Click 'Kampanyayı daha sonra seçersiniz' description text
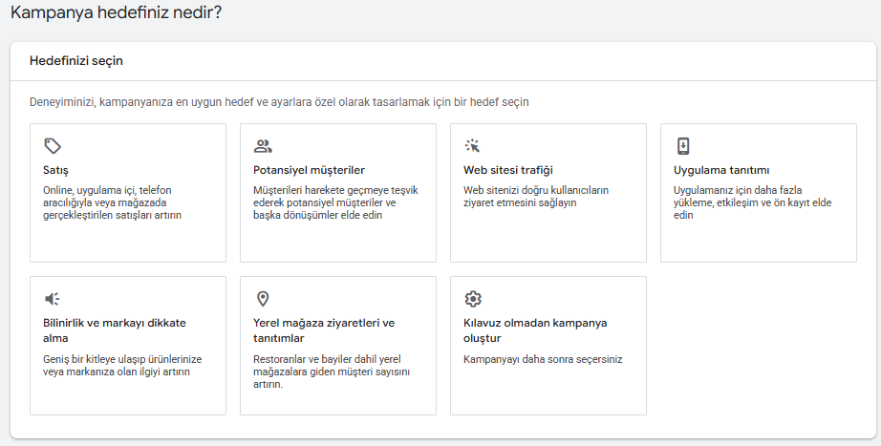 542,360
